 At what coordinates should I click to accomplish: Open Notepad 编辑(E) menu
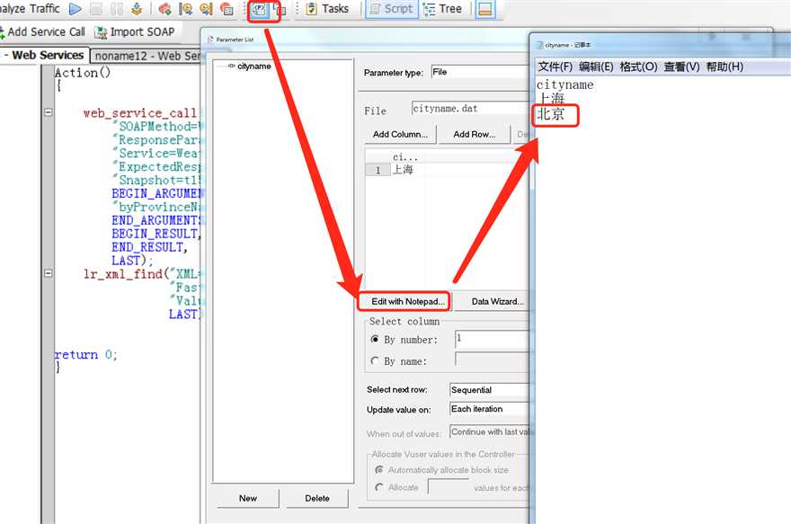pos(596,67)
